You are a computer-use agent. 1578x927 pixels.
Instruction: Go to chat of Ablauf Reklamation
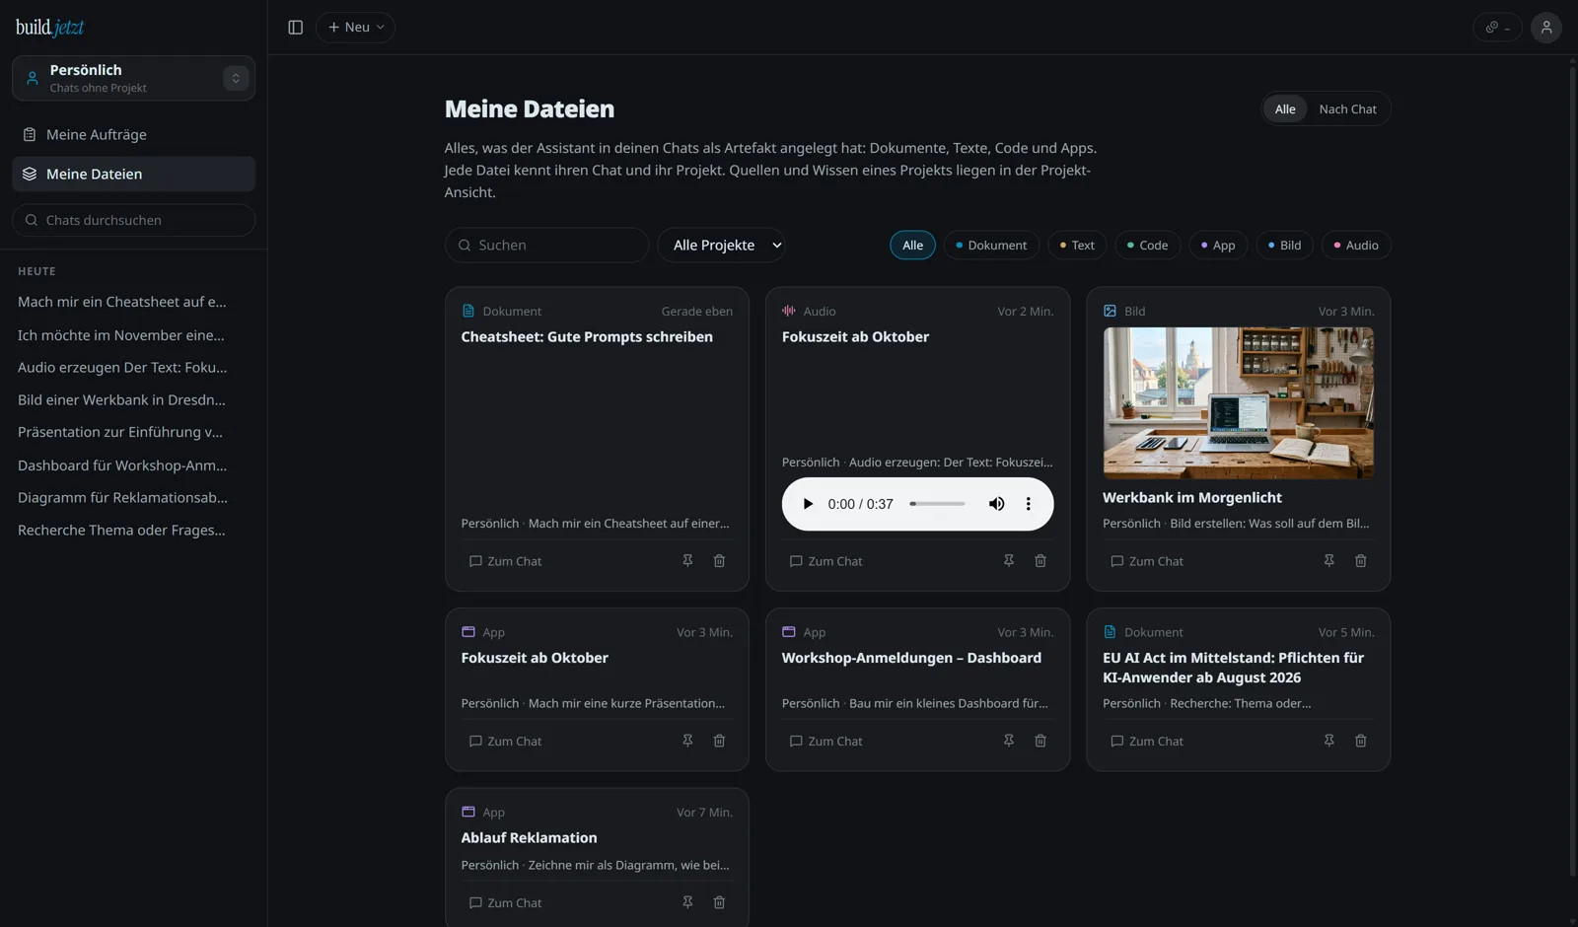(x=505, y=902)
